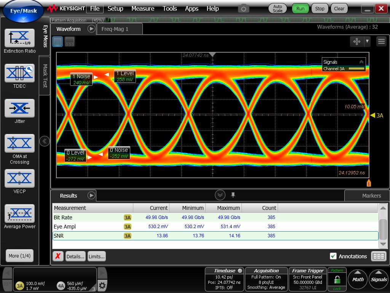Expand the Signals legend chevron

[361, 62]
